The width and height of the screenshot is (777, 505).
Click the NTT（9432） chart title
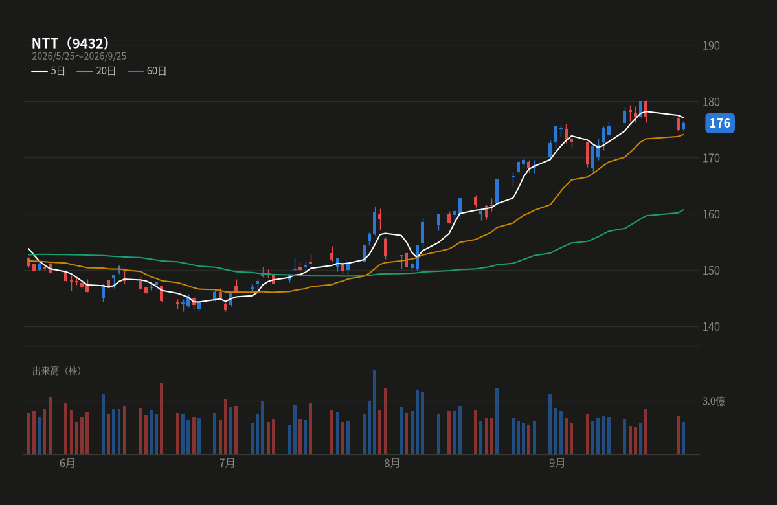tap(71, 43)
